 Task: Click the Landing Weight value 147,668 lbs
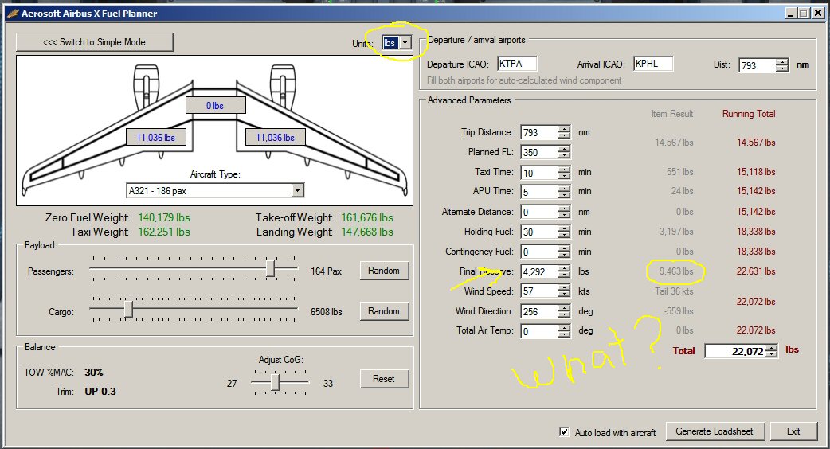coord(367,232)
